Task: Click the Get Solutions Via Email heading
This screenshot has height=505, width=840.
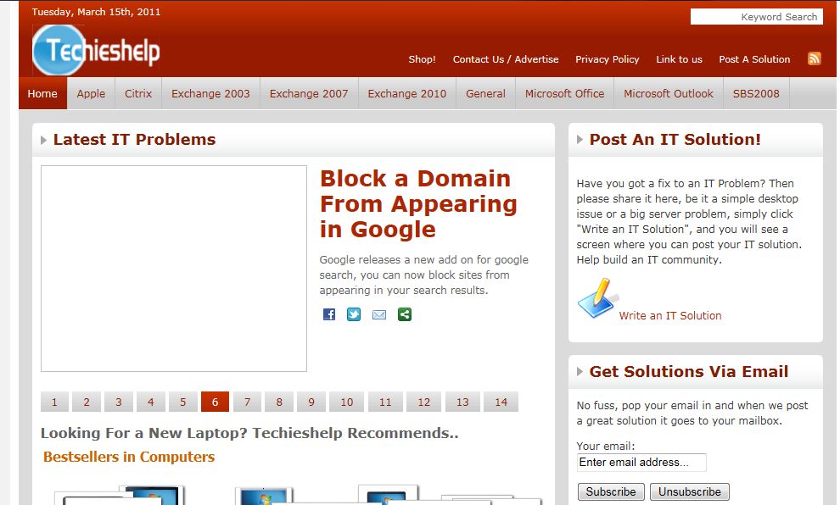Action: (x=689, y=372)
